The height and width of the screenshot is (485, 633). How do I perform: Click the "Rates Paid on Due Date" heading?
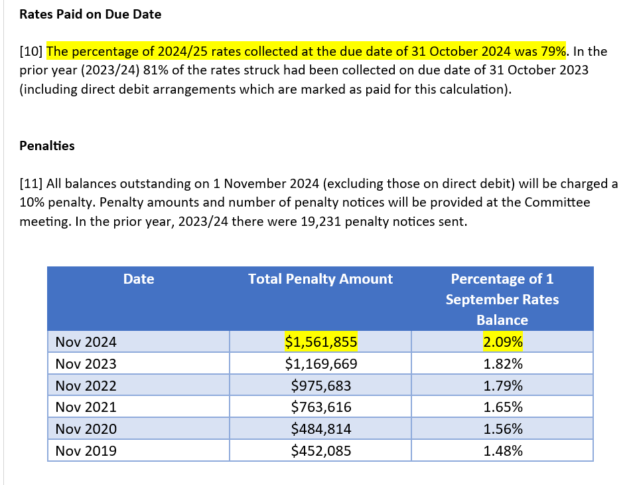[x=90, y=14]
